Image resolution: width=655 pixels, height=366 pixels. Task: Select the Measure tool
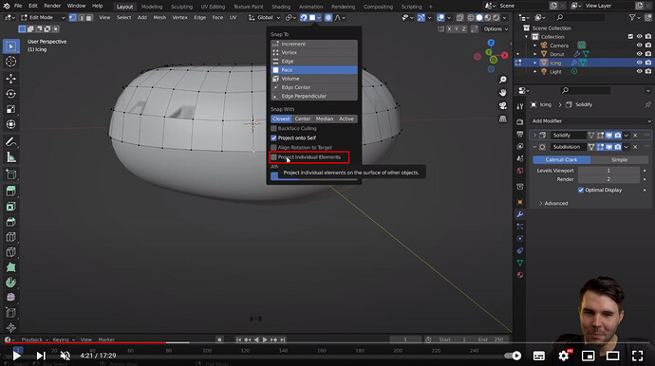[10, 157]
